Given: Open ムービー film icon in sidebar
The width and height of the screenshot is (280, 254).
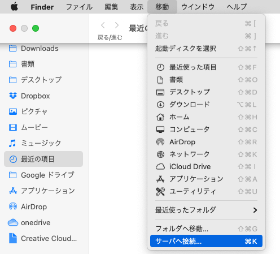Looking at the screenshot, I should pos(13,127).
